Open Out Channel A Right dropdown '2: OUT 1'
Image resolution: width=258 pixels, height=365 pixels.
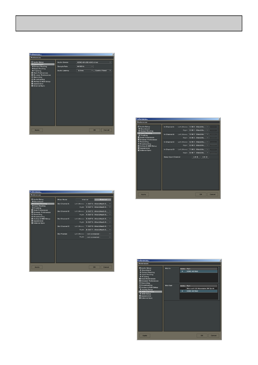click(98, 207)
